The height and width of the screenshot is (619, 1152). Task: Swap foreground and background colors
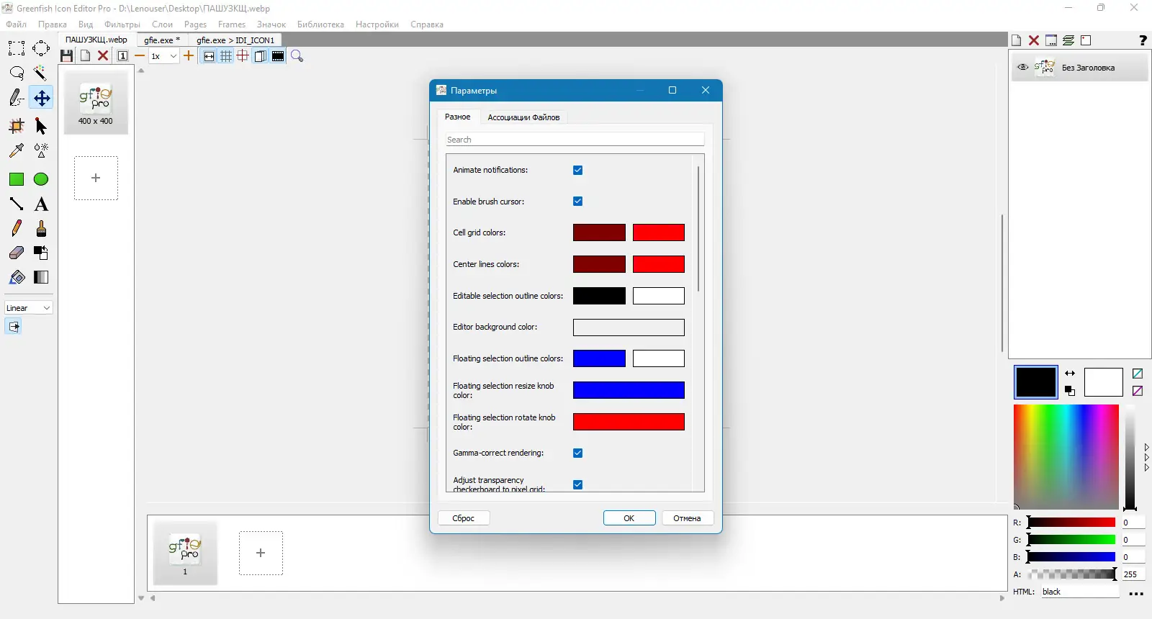click(x=1070, y=374)
